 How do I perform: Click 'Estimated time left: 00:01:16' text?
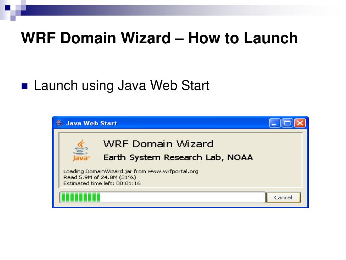click(102, 183)
